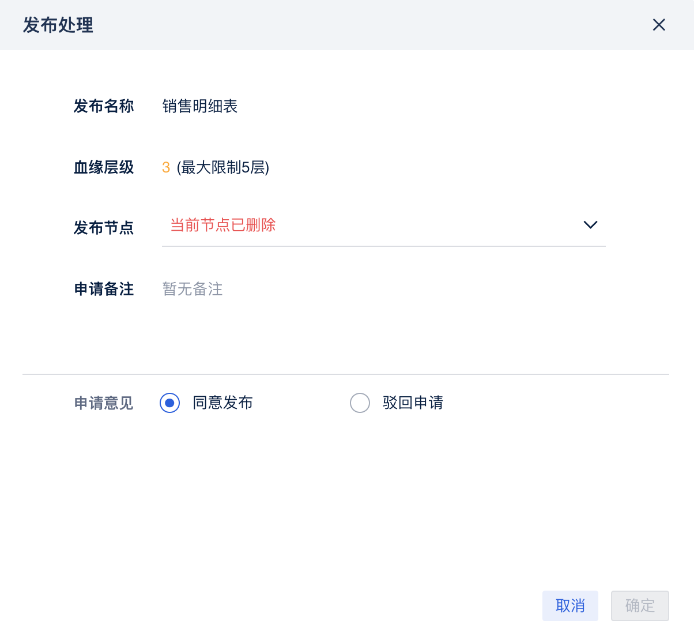Expand the 发布节点 dropdown chevron arrow
Screen dimensions: 694x631
[x=590, y=225]
